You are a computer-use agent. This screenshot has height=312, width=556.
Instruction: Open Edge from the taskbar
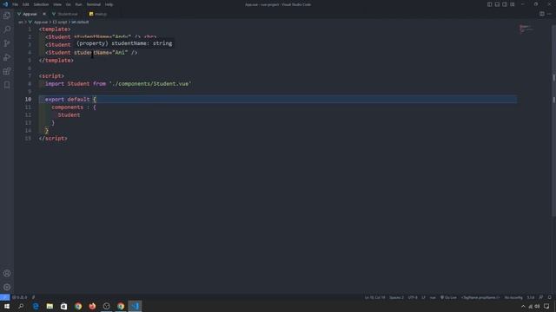click(x=36, y=306)
